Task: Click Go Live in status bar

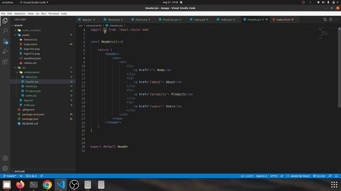Action: coord(319,176)
